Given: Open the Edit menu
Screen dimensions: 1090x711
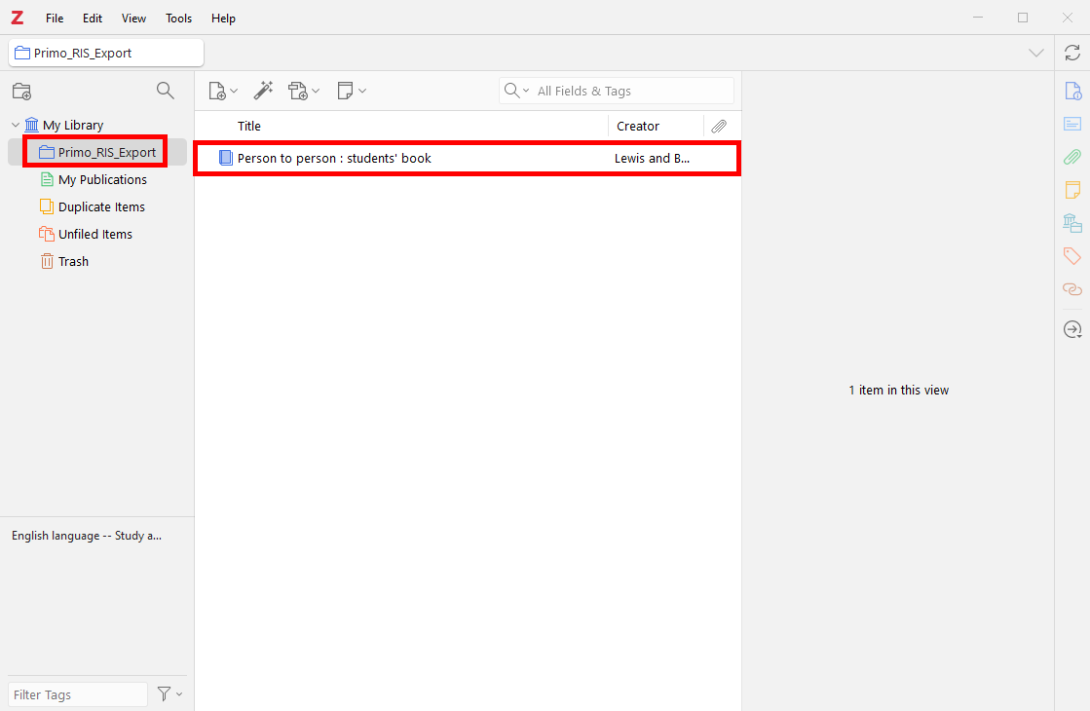Looking at the screenshot, I should coord(93,19).
